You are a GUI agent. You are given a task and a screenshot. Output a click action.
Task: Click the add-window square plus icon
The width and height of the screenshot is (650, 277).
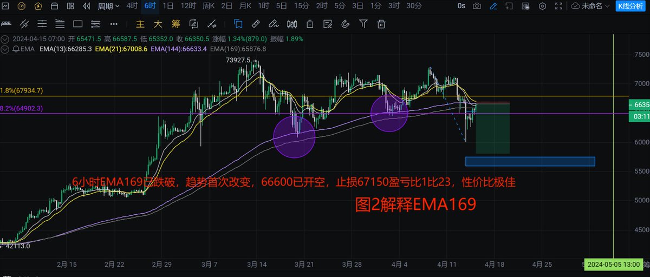(x=509, y=6)
